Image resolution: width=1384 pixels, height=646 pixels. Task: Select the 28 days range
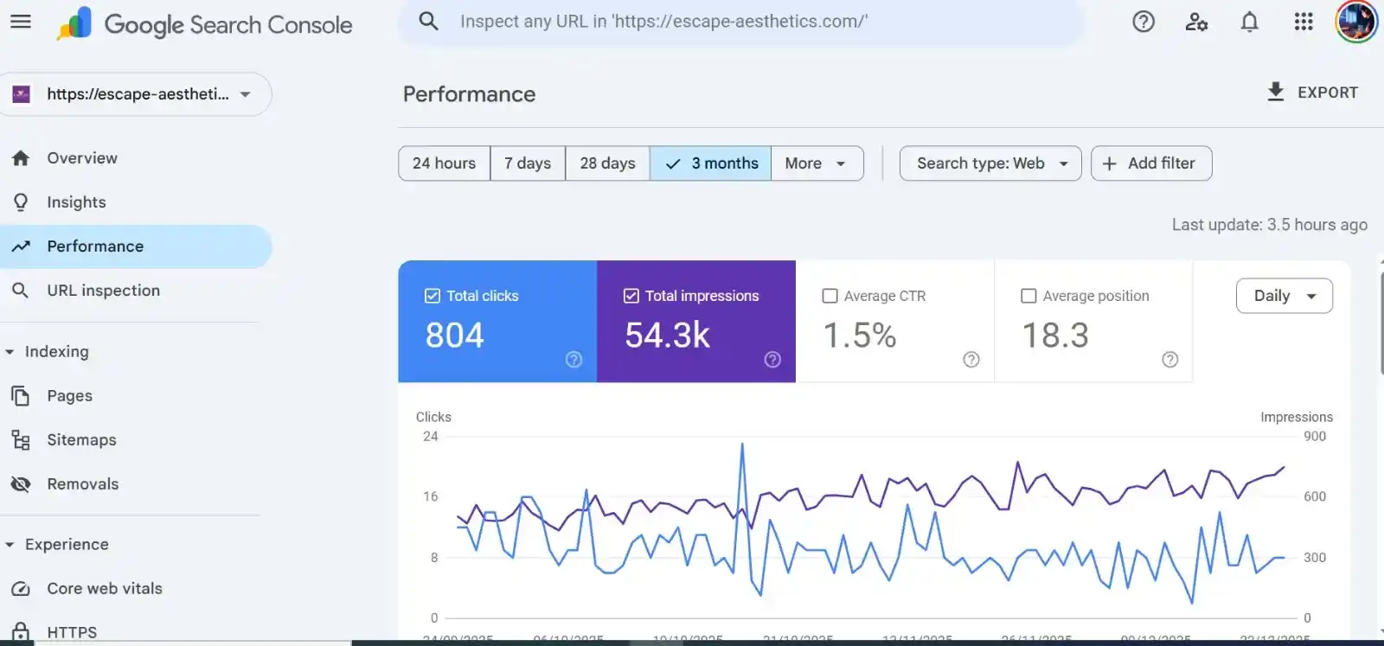point(607,163)
